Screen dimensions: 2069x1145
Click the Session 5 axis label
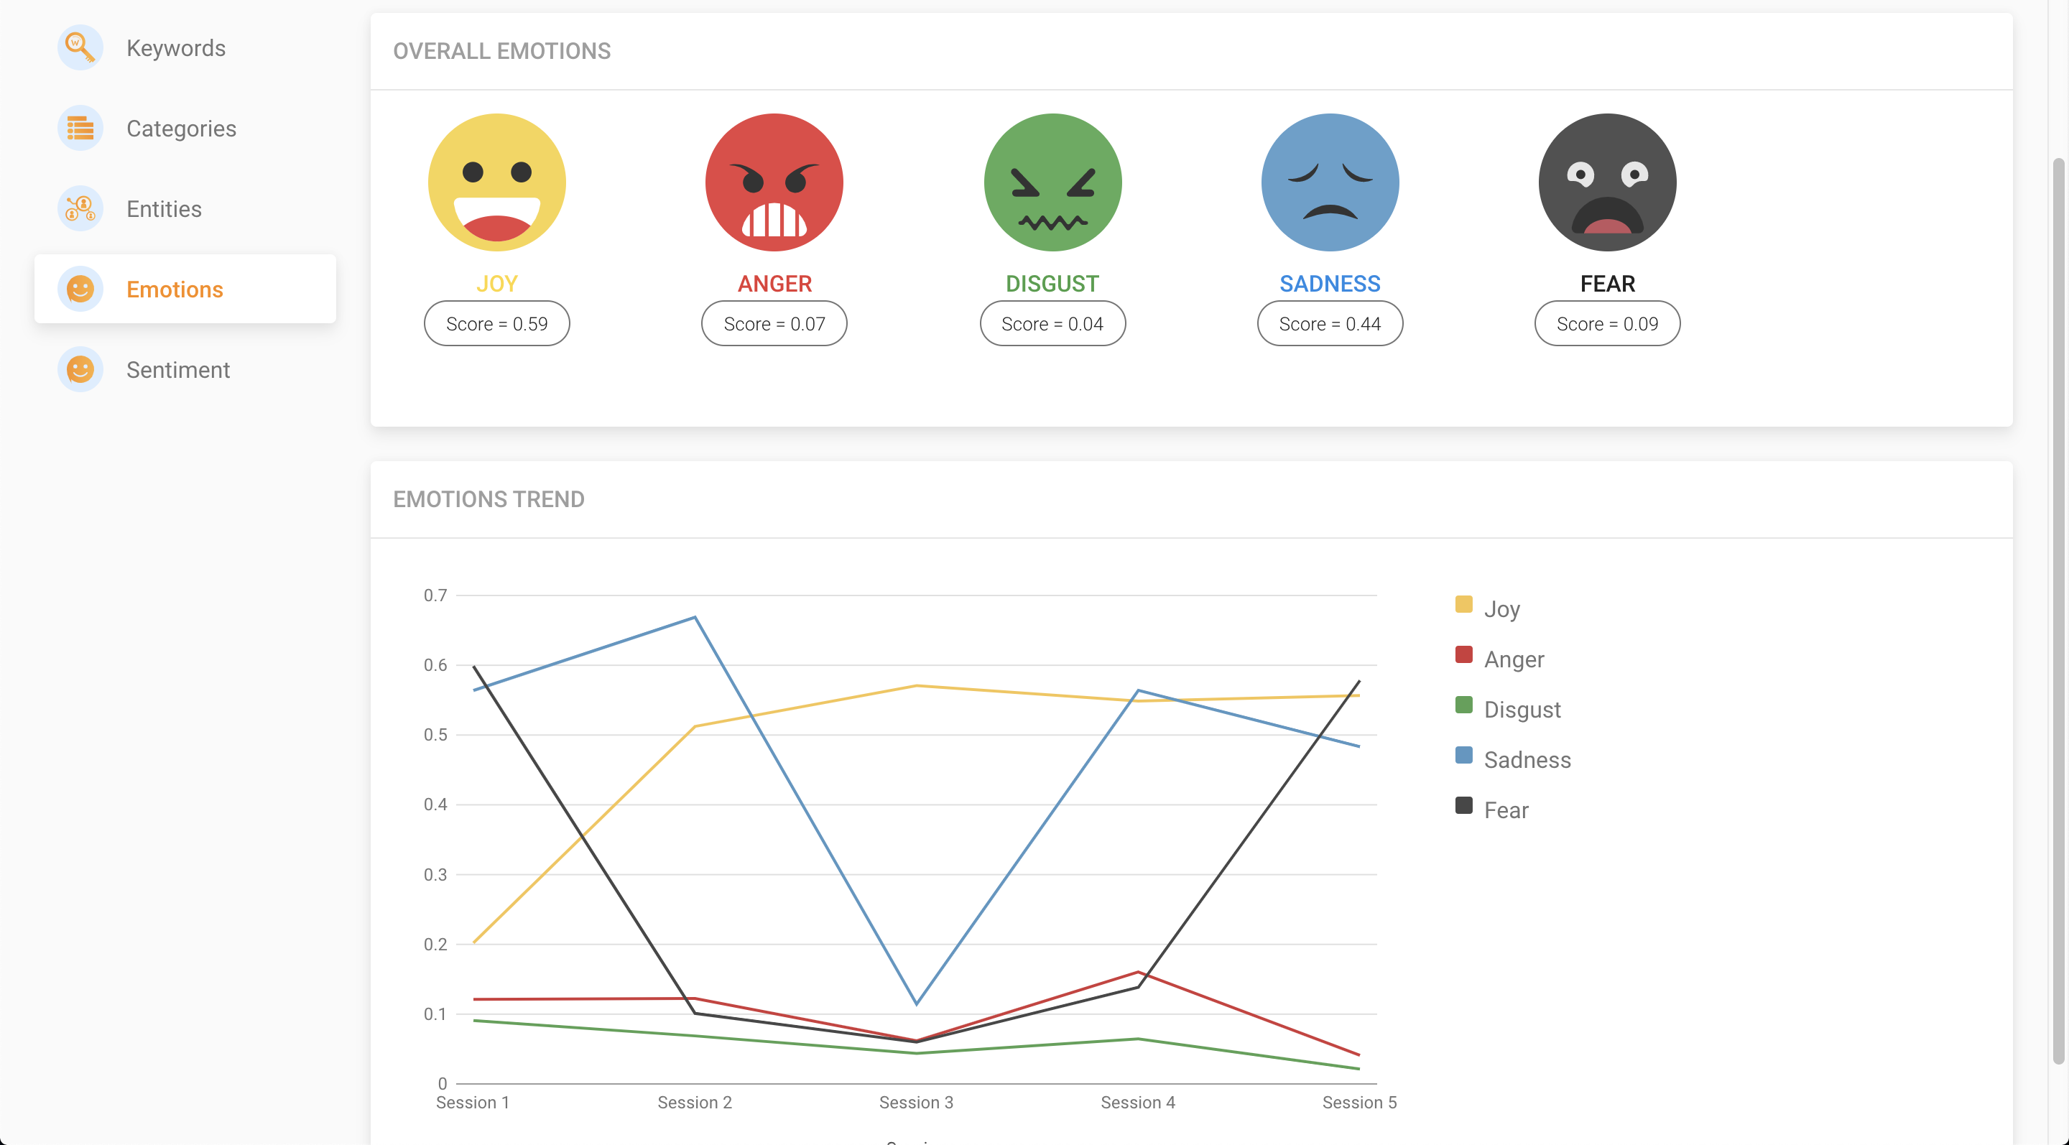[x=1360, y=1103]
